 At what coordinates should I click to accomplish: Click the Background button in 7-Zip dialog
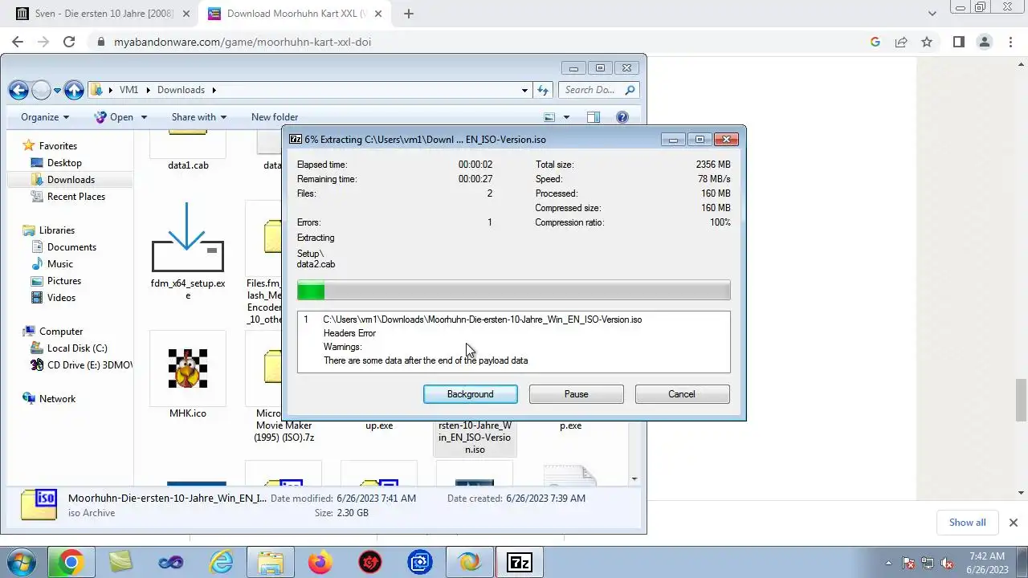coord(471,394)
